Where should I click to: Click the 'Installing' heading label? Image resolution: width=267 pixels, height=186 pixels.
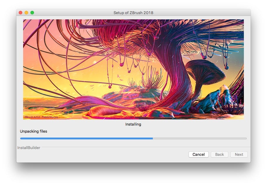pos(133,124)
